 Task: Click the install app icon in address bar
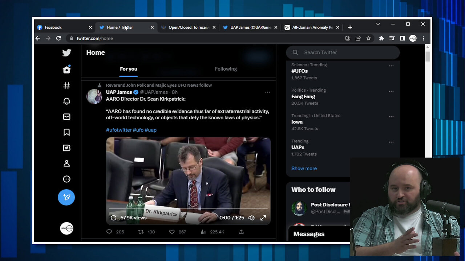pos(348,38)
